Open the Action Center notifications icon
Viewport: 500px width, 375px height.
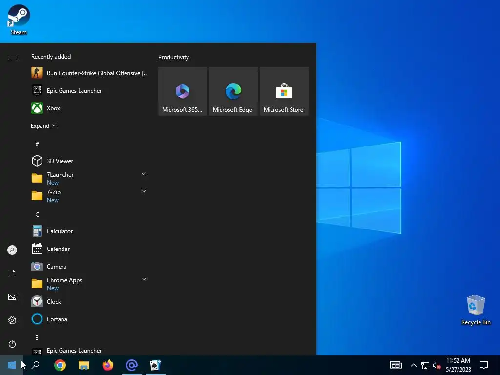(x=484, y=365)
